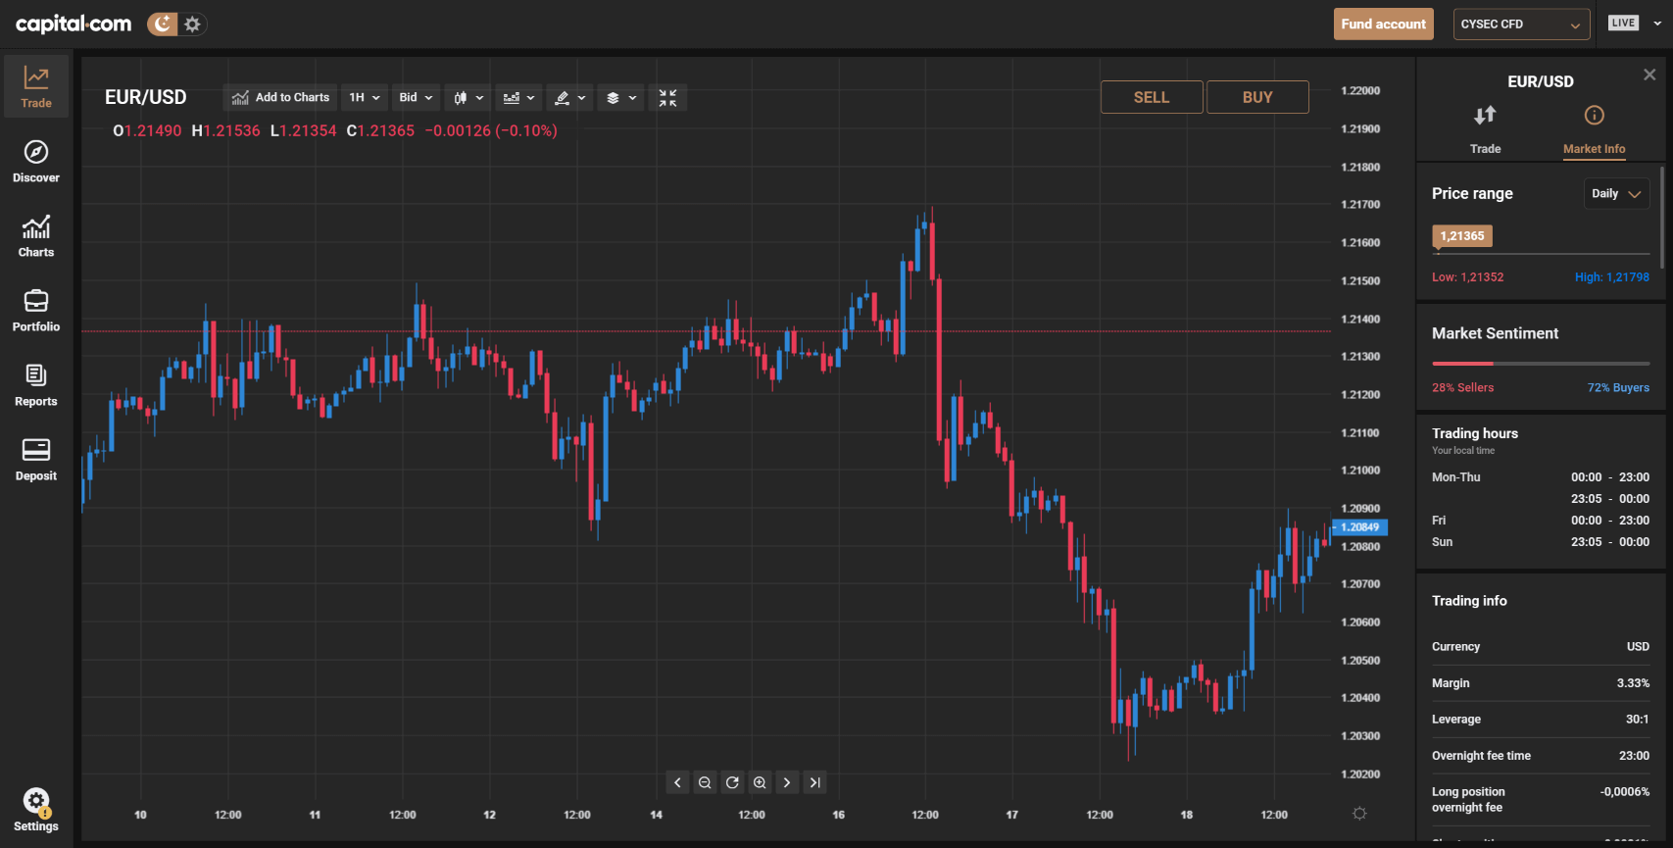This screenshot has height=848, width=1673.
Task: Reset chart view with the refresh icon
Action: click(732, 782)
